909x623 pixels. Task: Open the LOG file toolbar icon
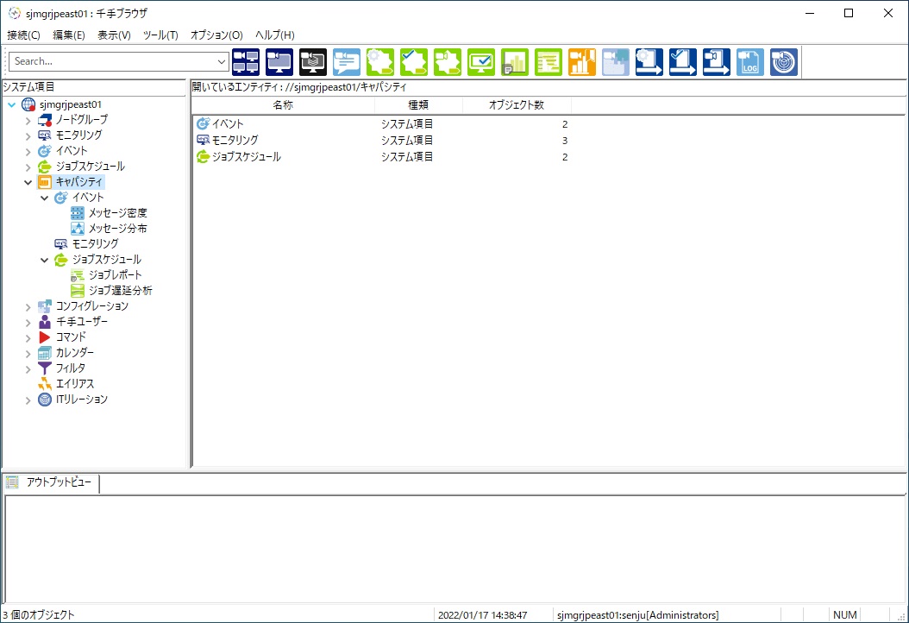(750, 62)
